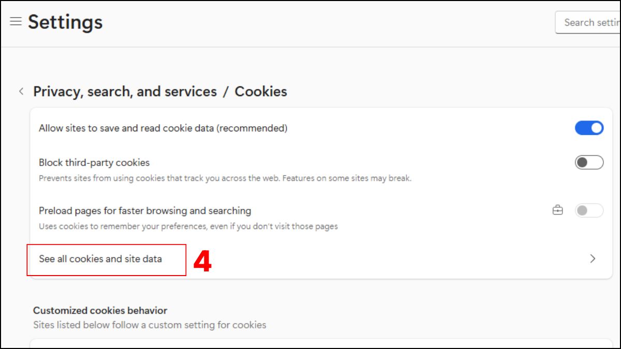The image size is (621, 349).
Task: Click the Preload pages row description text
Action: click(x=188, y=226)
